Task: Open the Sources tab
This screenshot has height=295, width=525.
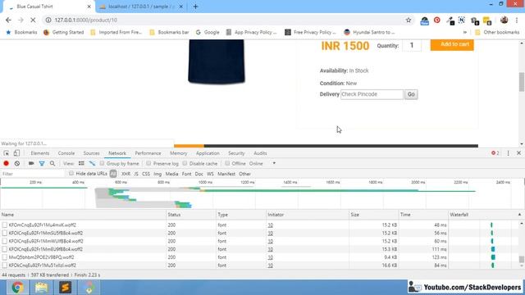Action: coord(91,153)
